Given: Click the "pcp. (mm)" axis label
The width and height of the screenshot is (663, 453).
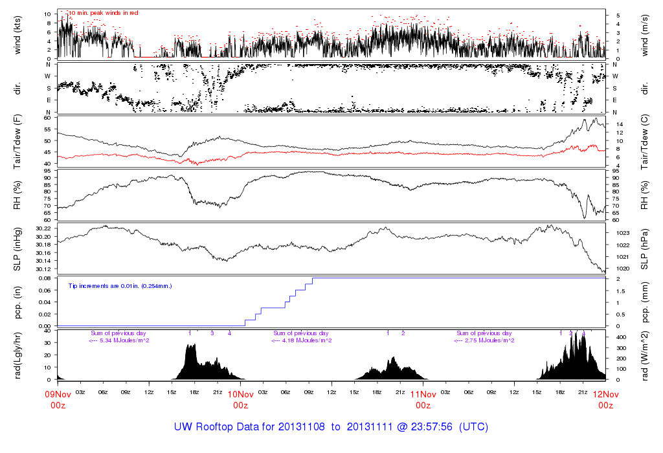Looking at the screenshot, I should 646,302.
